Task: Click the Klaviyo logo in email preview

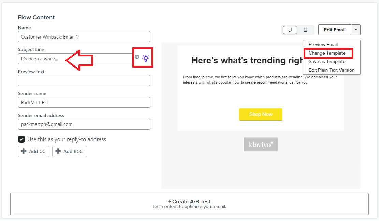Action: [x=261, y=145]
